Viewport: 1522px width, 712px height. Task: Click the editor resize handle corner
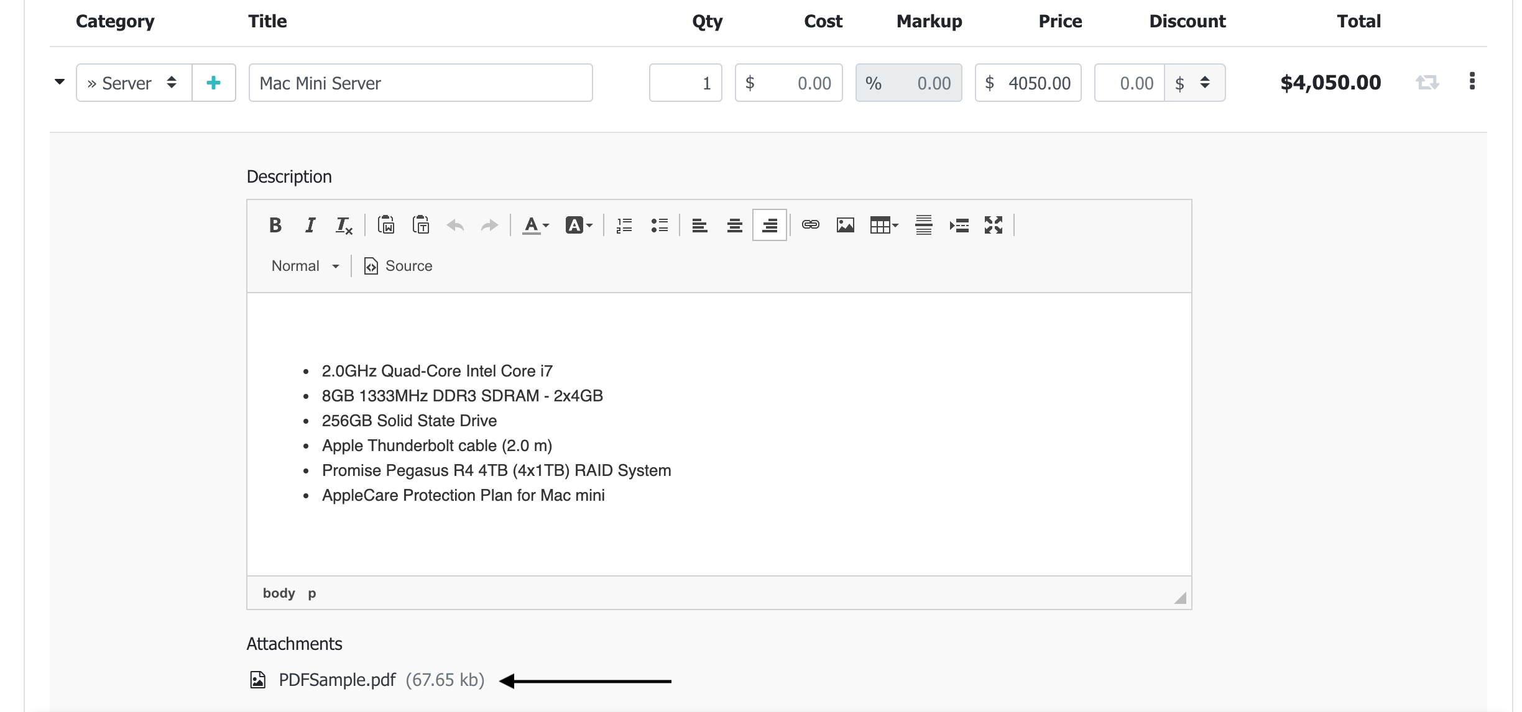[1180, 598]
